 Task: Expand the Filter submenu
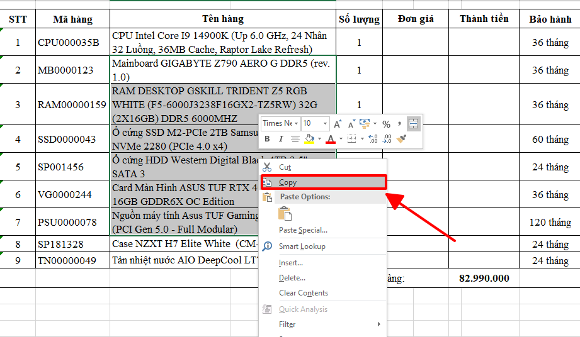point(323,324)
